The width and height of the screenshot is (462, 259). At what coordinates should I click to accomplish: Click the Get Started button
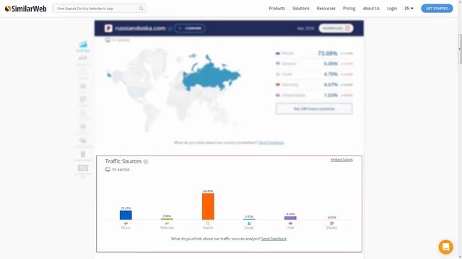pyautogui.click(x=437, y=9)
